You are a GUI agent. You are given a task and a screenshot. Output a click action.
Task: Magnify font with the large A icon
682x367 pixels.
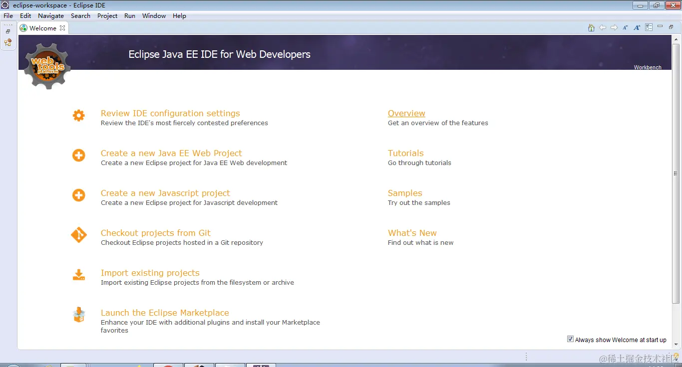click(637, 28)
